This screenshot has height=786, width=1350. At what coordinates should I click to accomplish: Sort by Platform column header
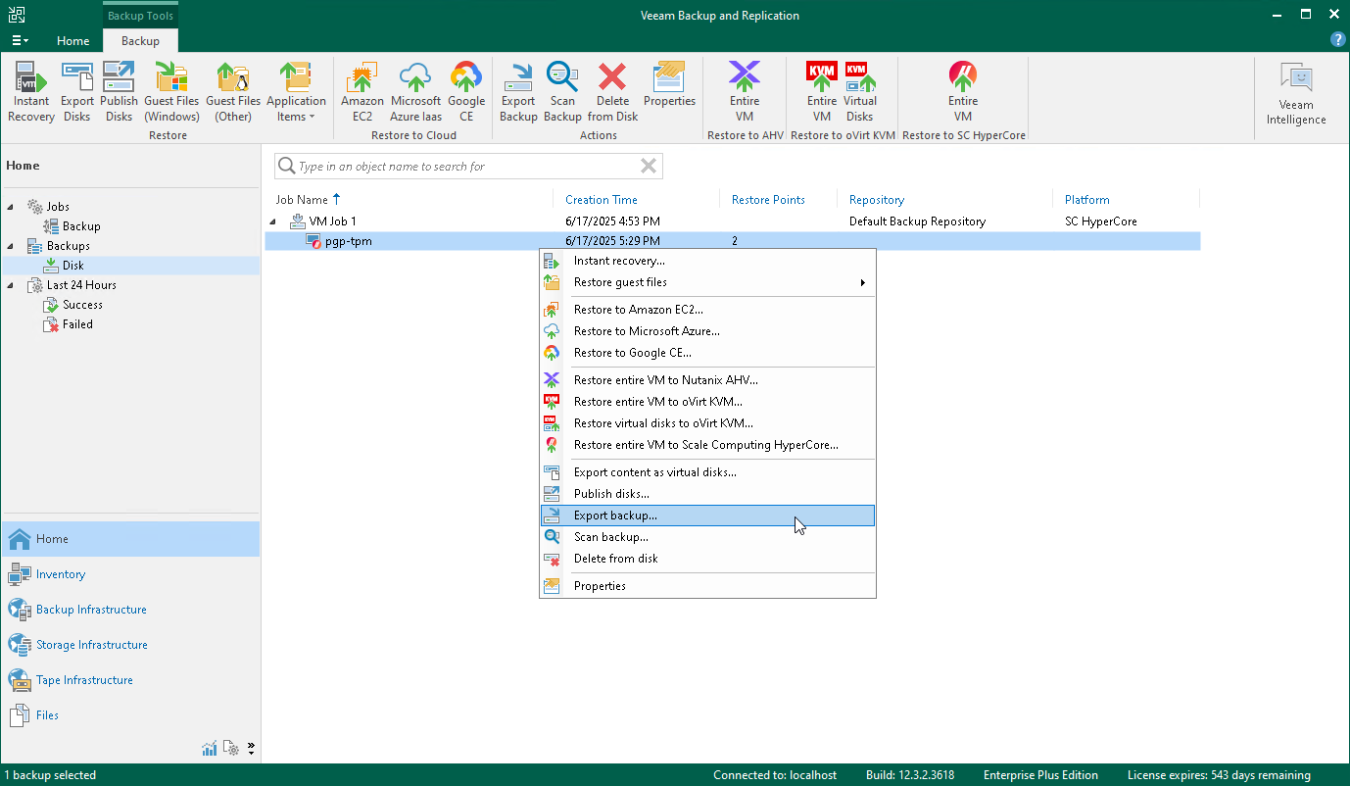(1087, 200)
